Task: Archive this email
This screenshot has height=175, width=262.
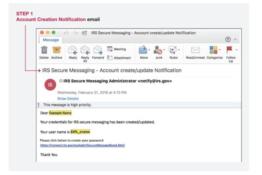Action: pos(57,52)
